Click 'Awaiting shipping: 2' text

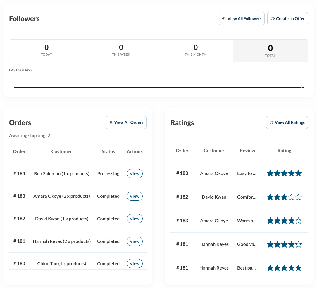(30, 135)
